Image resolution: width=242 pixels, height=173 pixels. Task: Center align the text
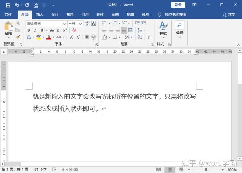pyautogui.click(x=111, y=30)
